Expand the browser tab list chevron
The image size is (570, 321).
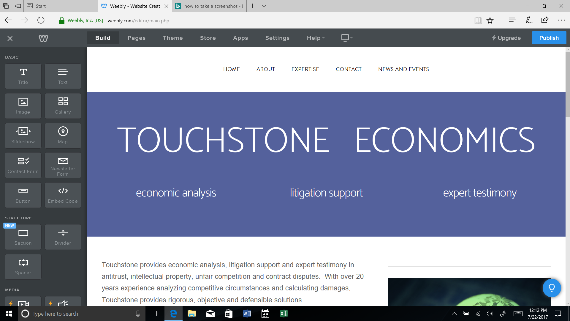click(x=264, y=6)
